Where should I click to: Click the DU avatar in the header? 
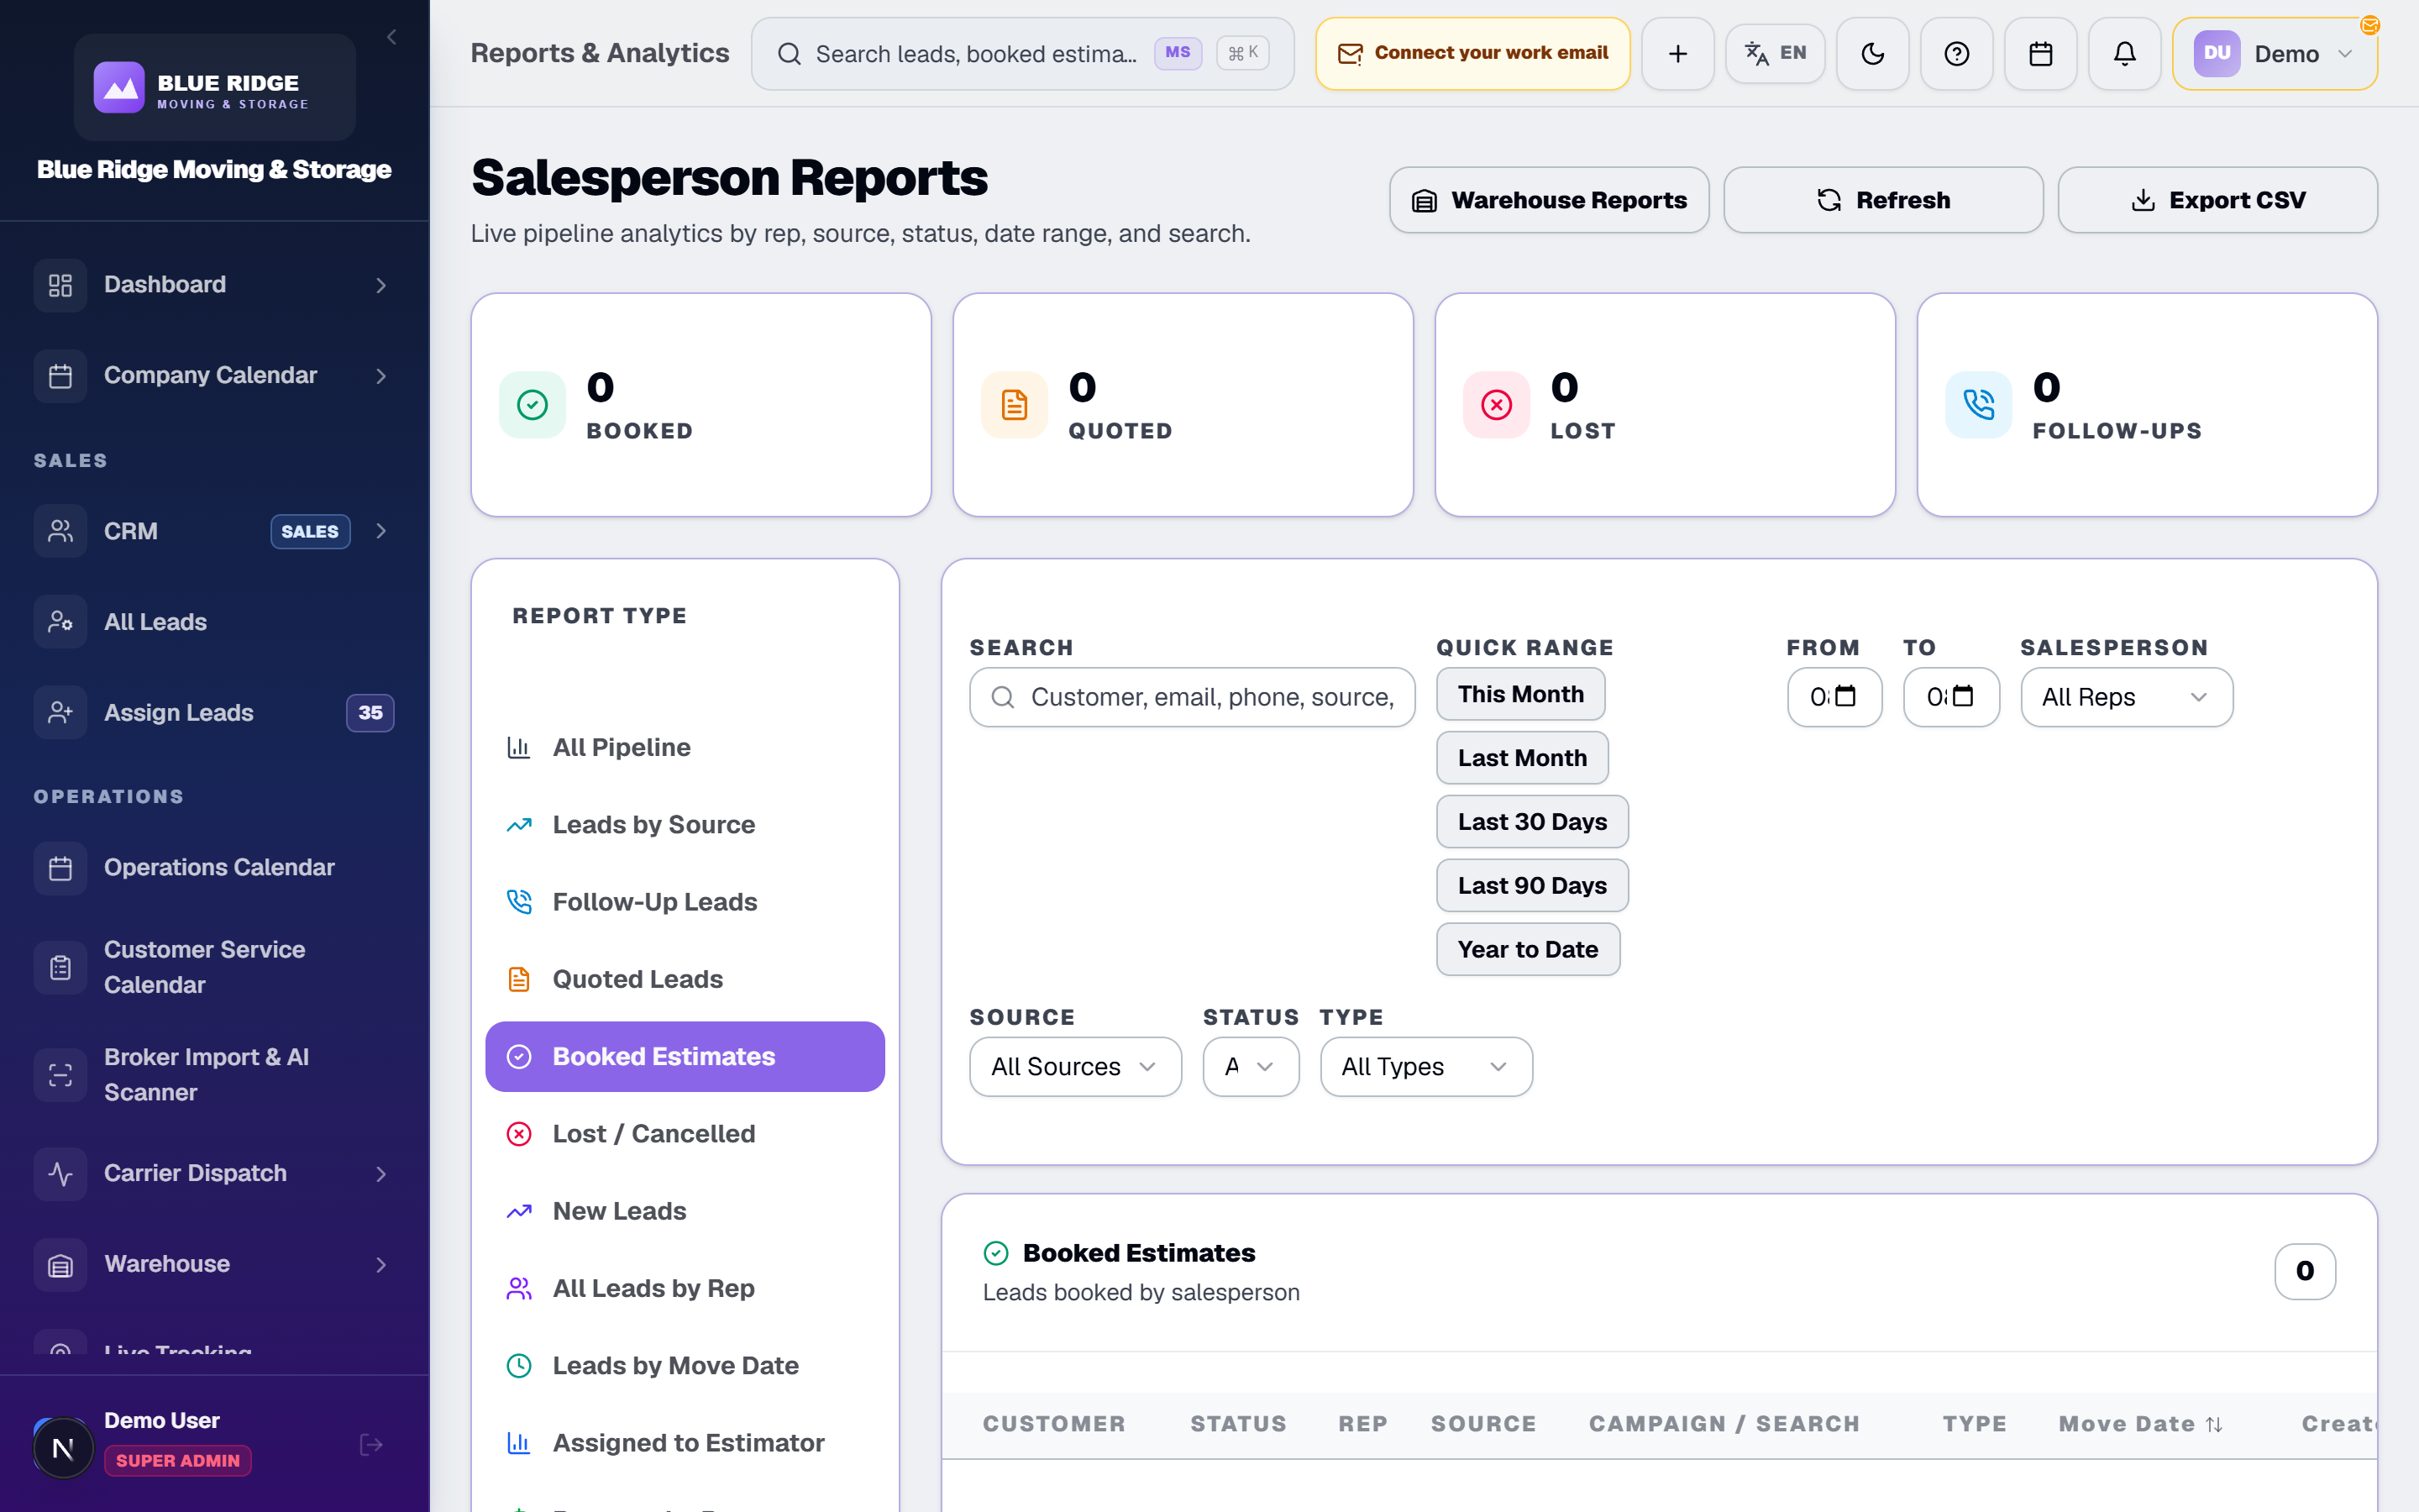point(2216,54)
